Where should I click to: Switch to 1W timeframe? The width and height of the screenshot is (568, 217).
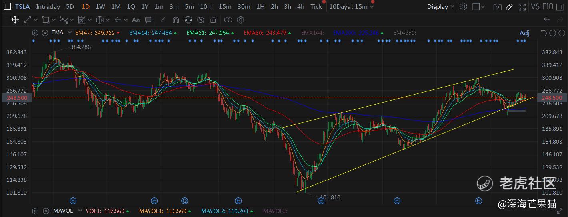point(100,6)
